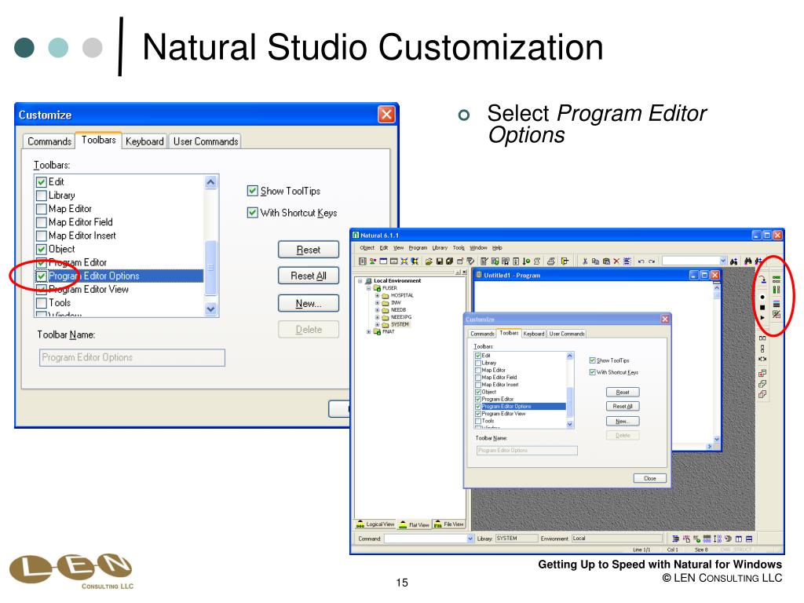Click the tile side-by-side windows icon
This screenshot has height=603, width=804.
pyautogui.click(x=762, y=338)
